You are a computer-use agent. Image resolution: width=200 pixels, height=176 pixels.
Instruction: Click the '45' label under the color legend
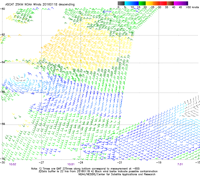click(x=180, y=7)
